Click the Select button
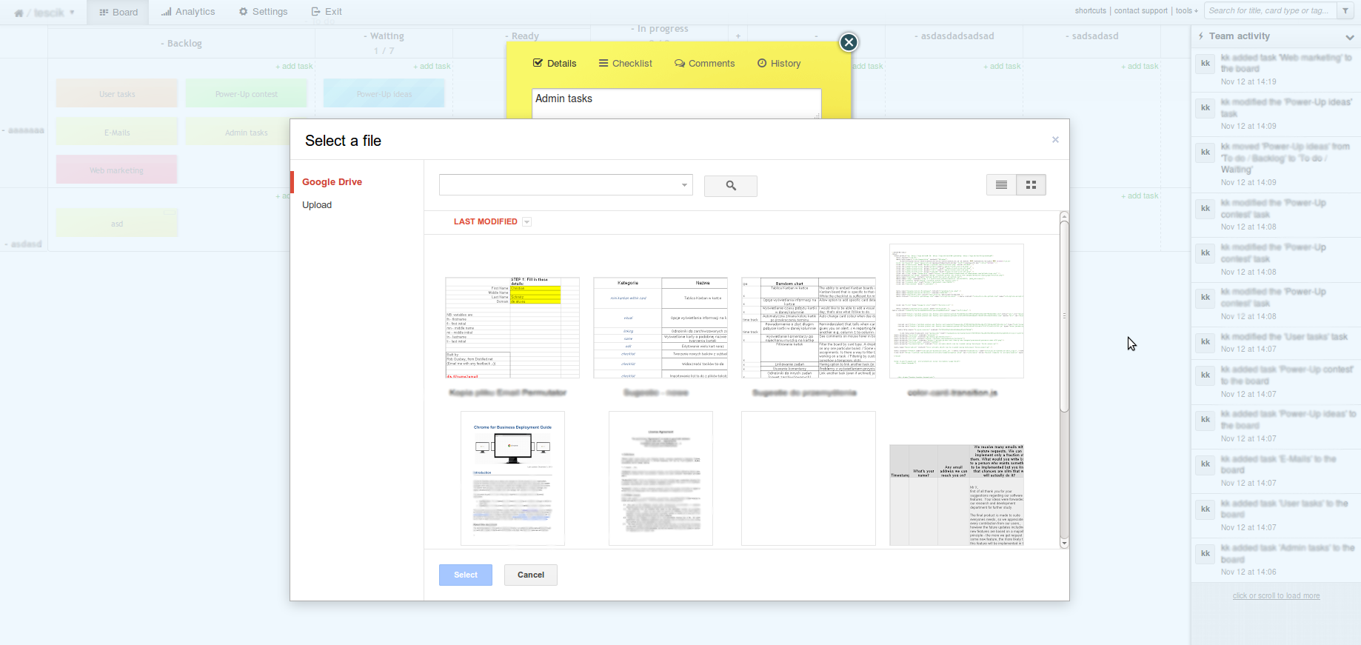 click(466, 575)
